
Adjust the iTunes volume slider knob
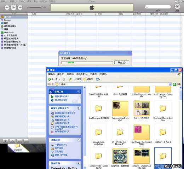[42, 7]
